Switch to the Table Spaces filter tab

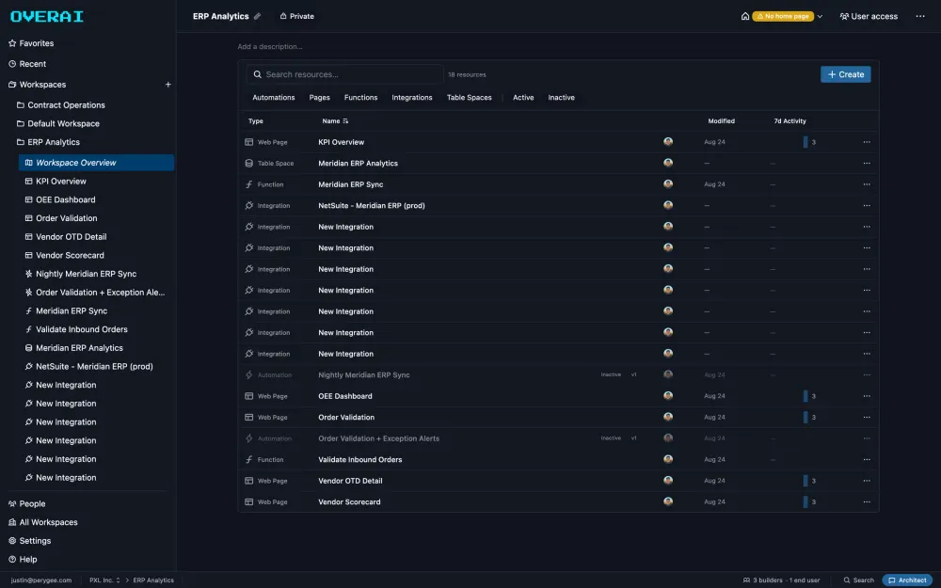(470, 97)
